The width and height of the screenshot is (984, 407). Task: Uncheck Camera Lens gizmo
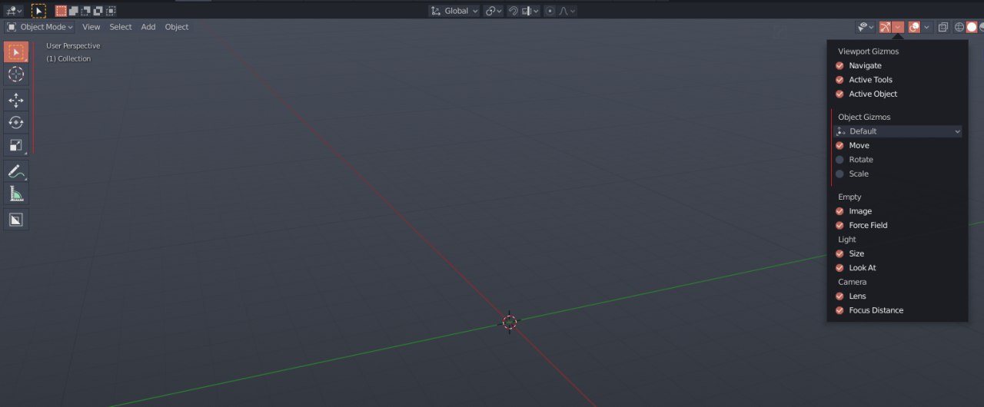(x=839, y=296)
